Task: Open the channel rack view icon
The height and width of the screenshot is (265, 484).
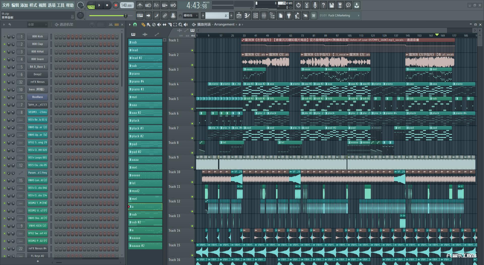Action: pyautogui.click(x=256, y=16)
